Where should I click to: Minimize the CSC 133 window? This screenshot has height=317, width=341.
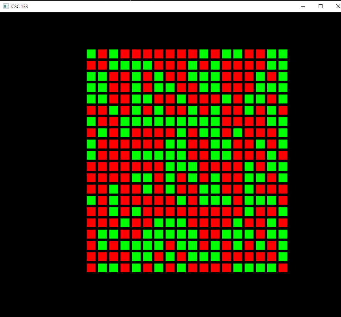pyautogui.click(x=303, y=6)
